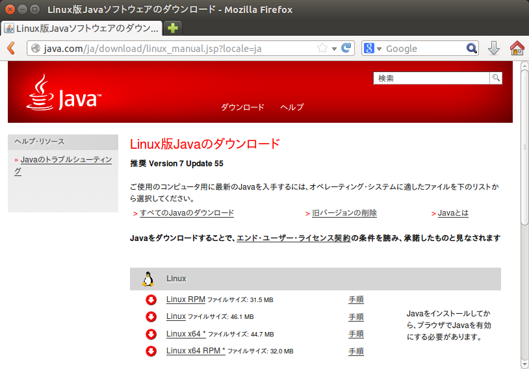
Task: Open the downloads arrow in toolbar
Action: (493, 48)
